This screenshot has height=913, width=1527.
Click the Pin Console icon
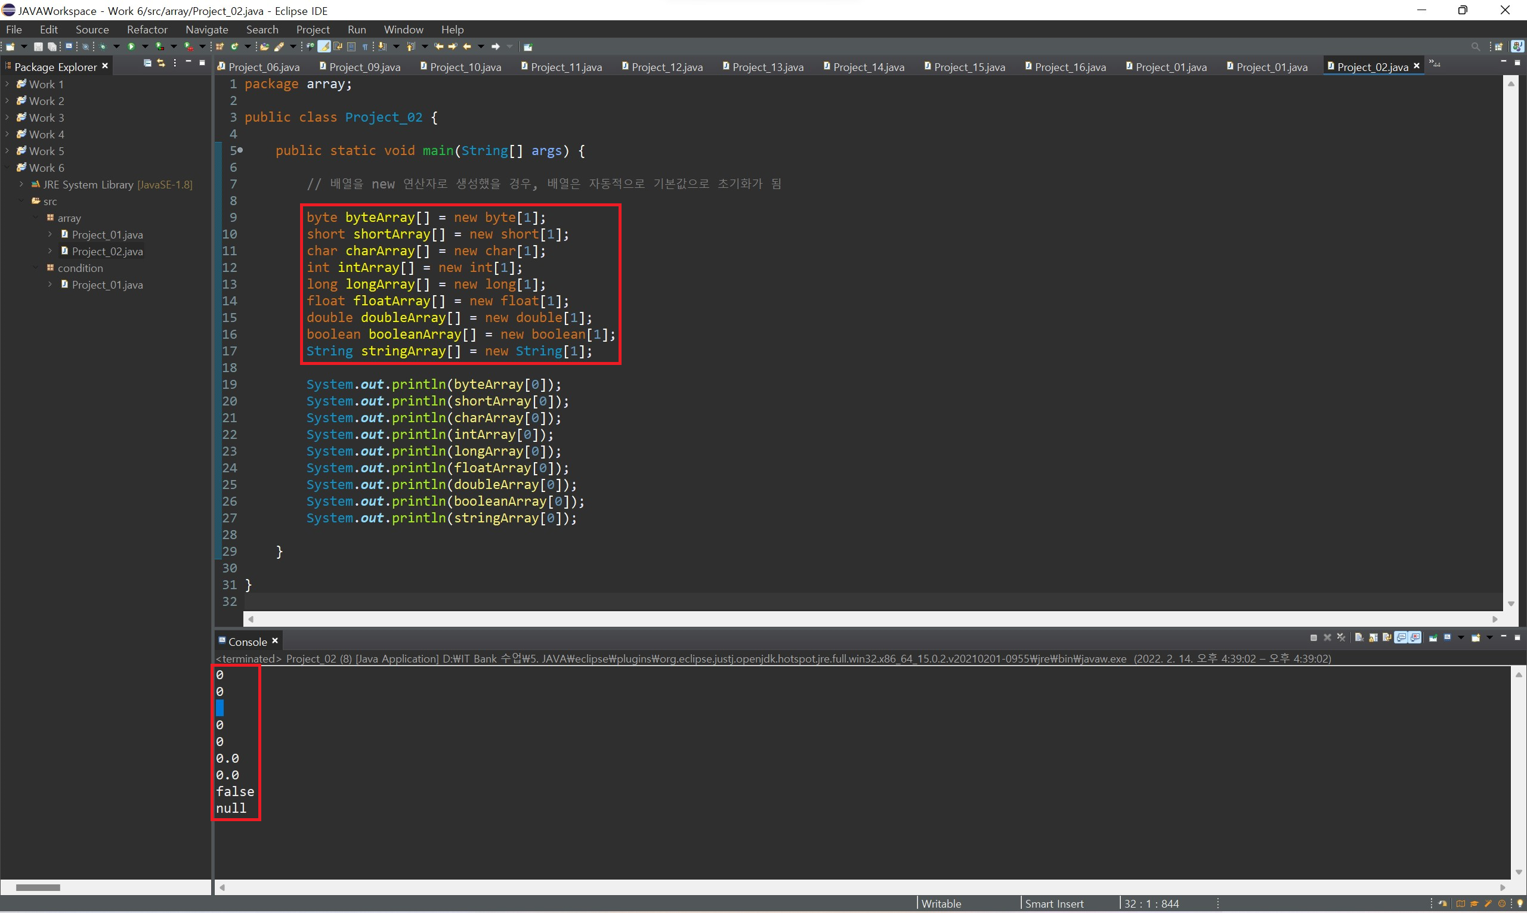pos(1433,638)
